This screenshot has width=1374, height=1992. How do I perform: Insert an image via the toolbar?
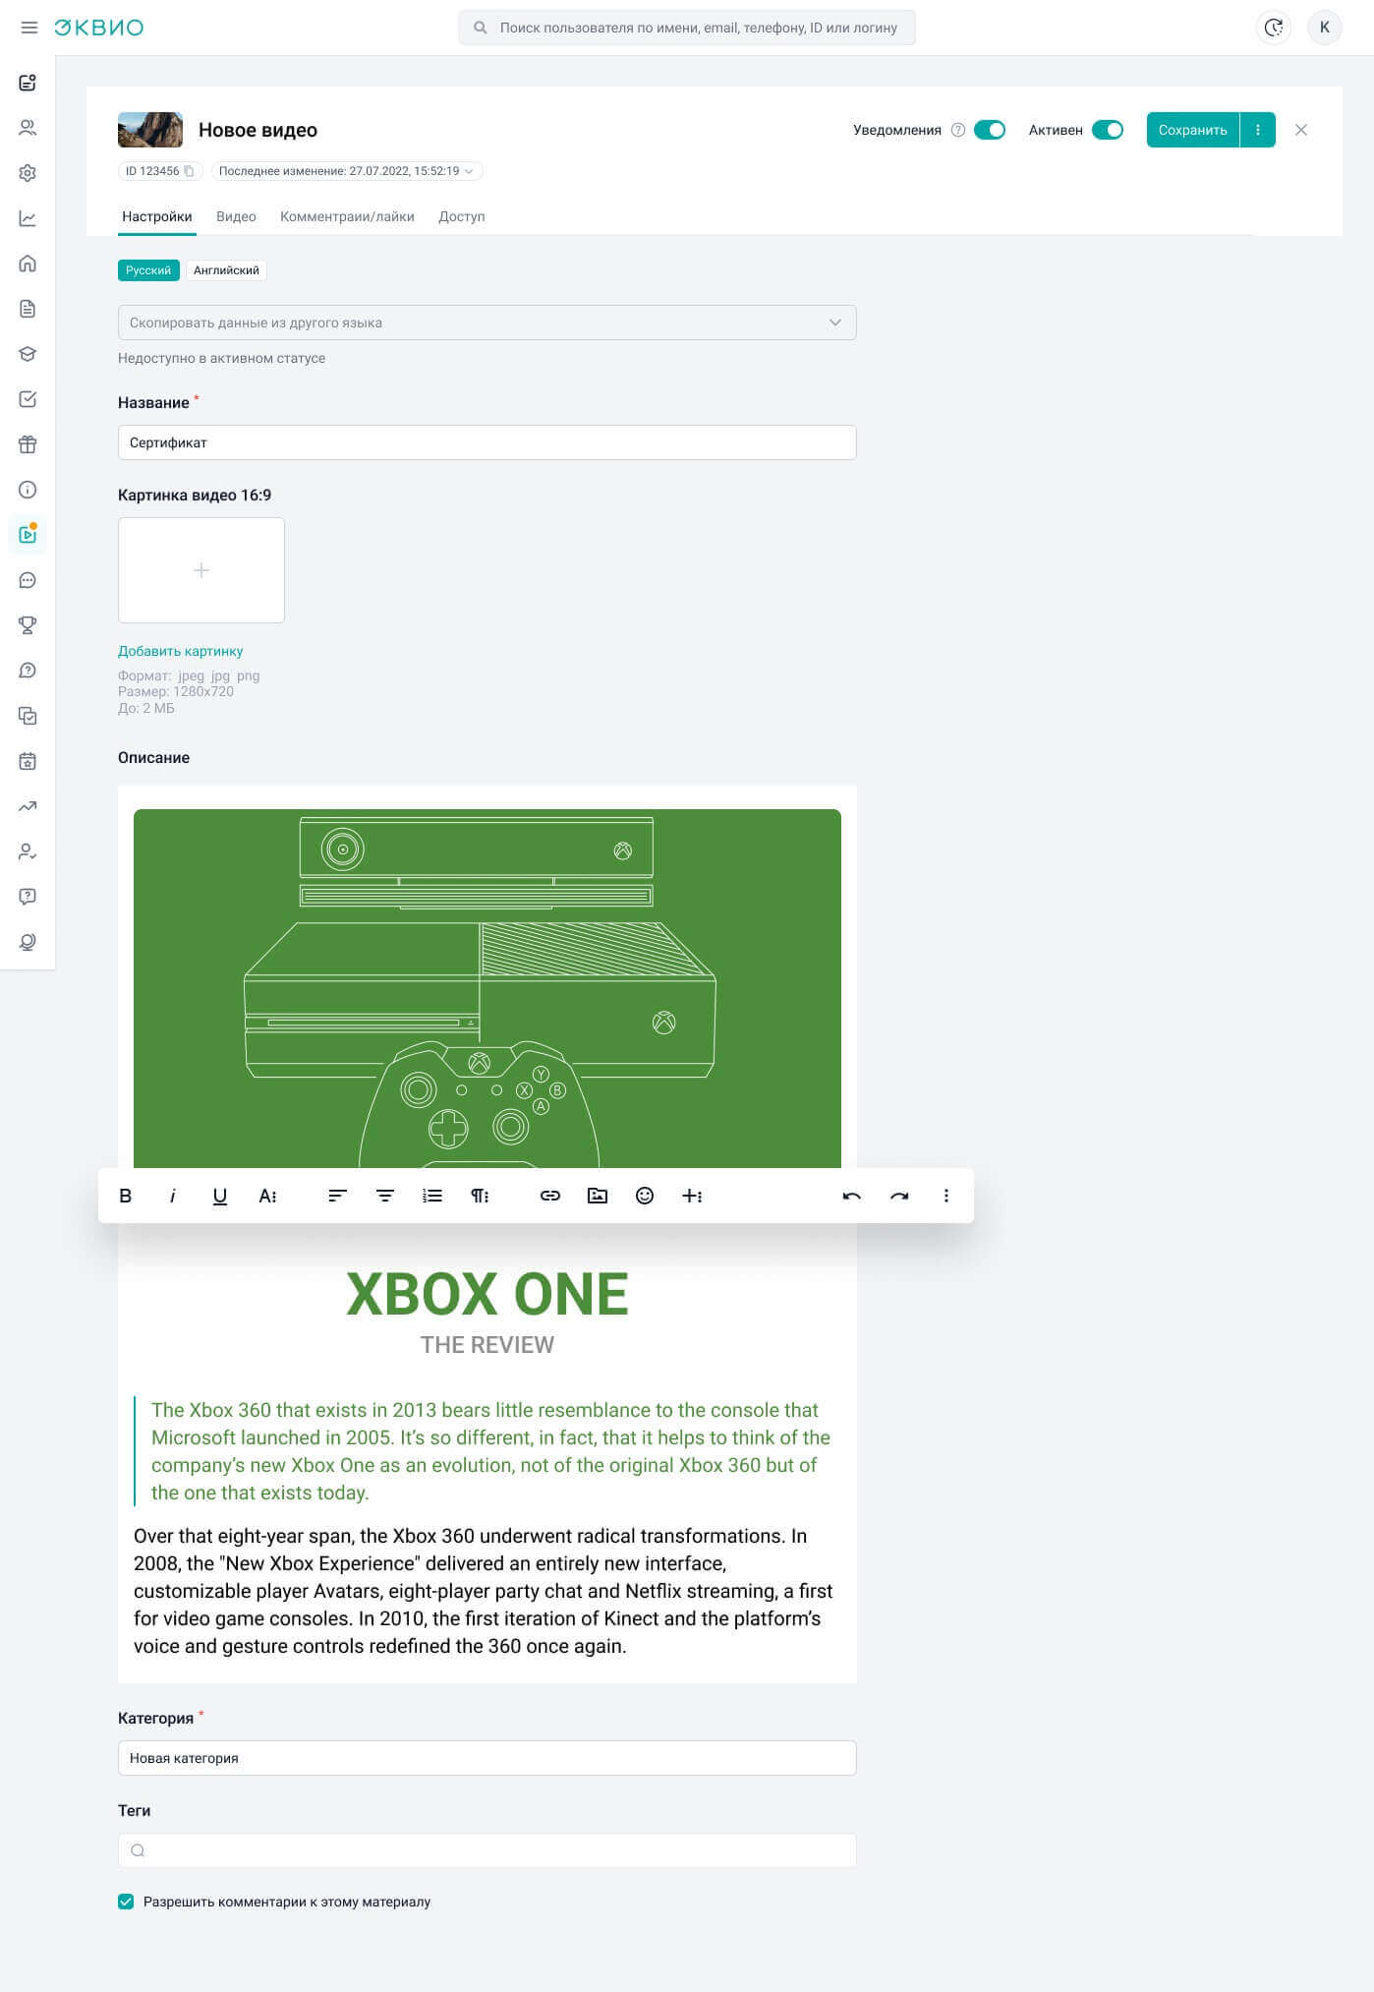coord(598,1196)
